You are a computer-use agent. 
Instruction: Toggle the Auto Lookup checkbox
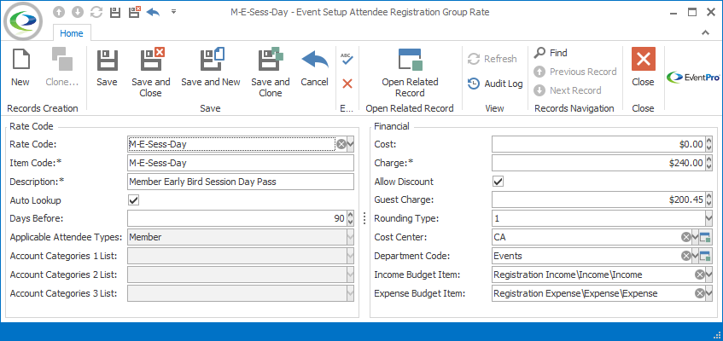point(134,200)
